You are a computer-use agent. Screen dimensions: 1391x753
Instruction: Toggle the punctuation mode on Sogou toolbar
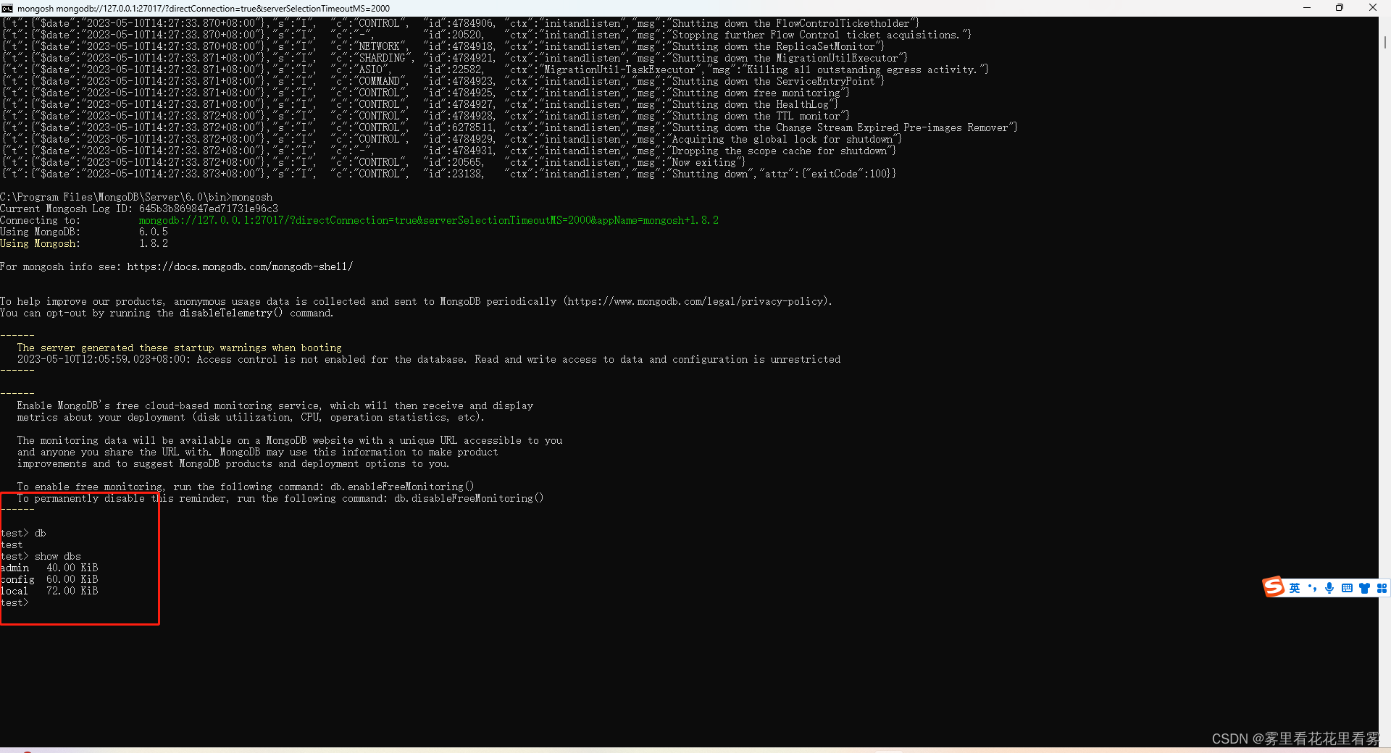(x=1312, y=588)
